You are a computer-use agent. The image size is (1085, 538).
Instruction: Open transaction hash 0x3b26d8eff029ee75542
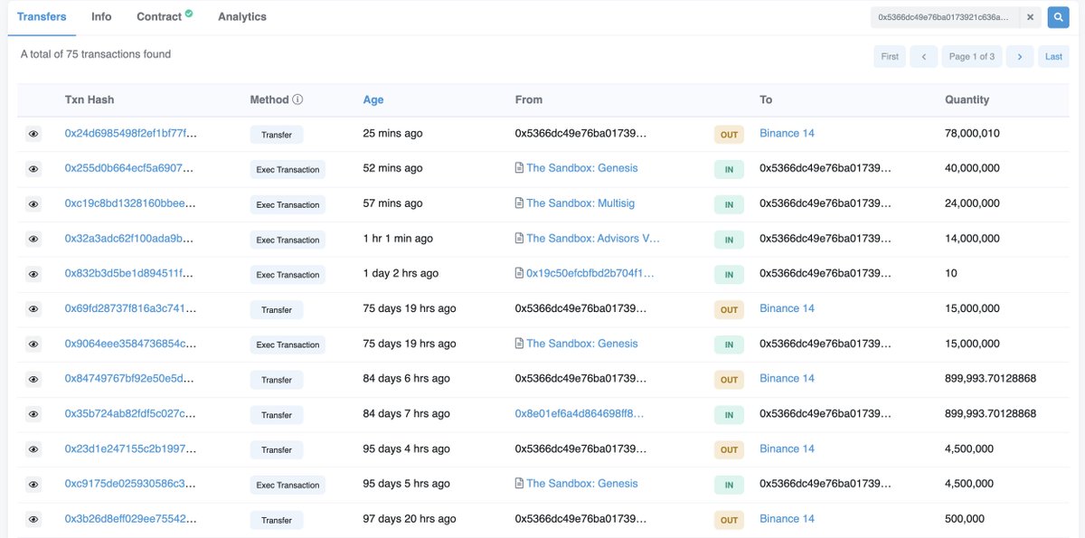pyautogui.click(x=131, y=519)
